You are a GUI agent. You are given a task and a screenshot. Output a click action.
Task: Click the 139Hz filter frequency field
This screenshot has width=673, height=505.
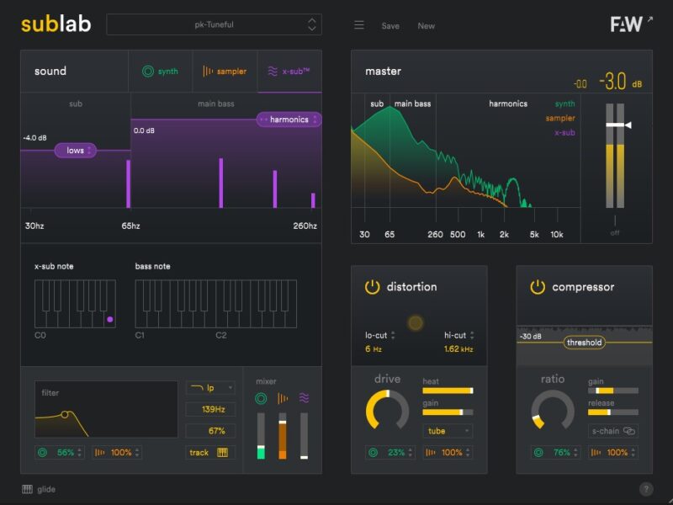coord(210,410)
